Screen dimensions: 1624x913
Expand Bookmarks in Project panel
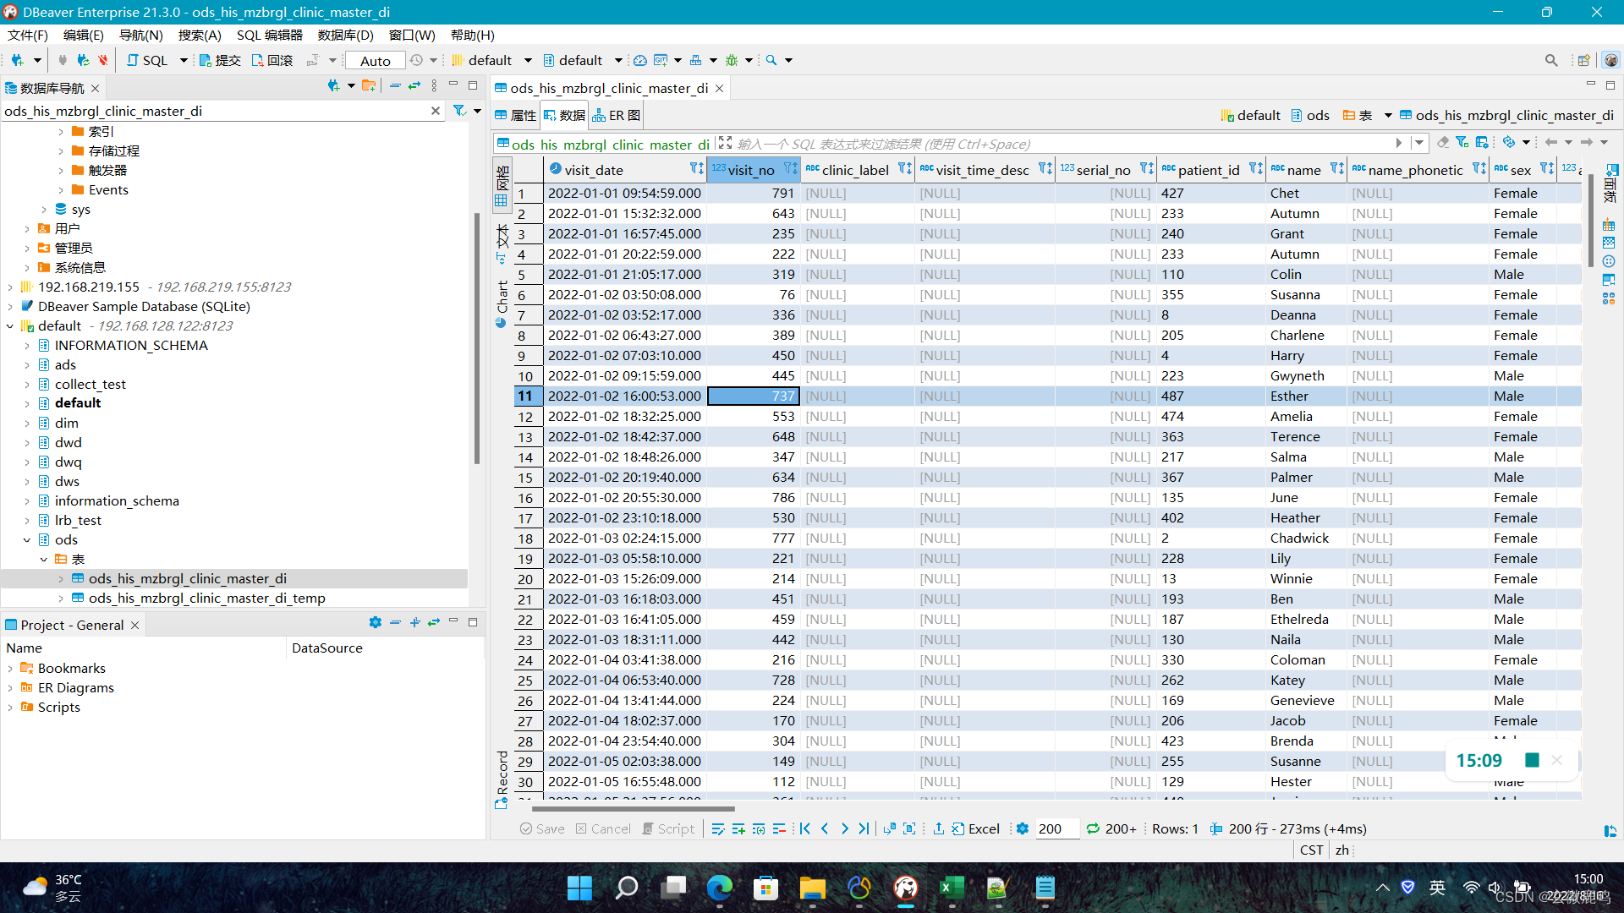[10, 669]
